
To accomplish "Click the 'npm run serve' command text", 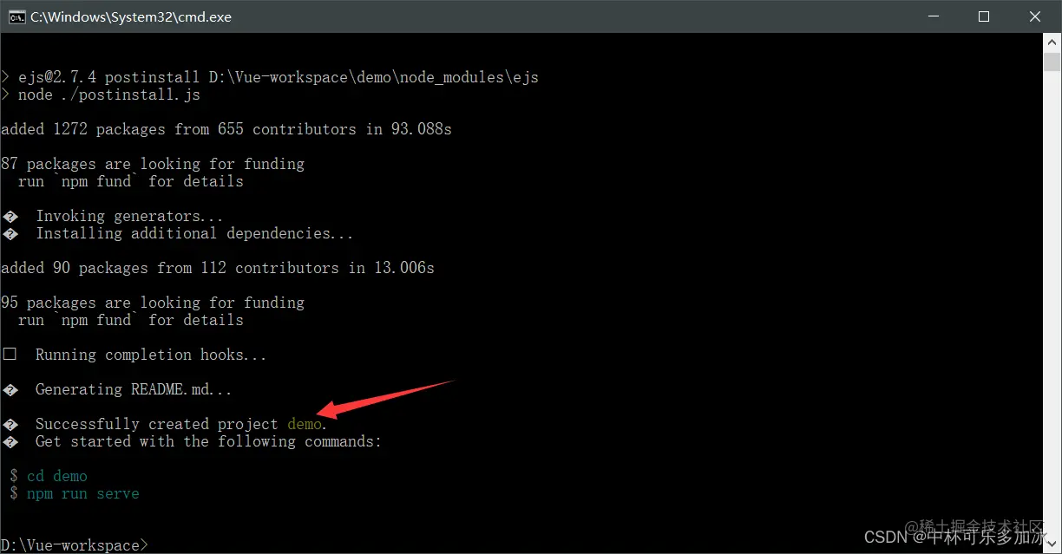I will (83, 493).
